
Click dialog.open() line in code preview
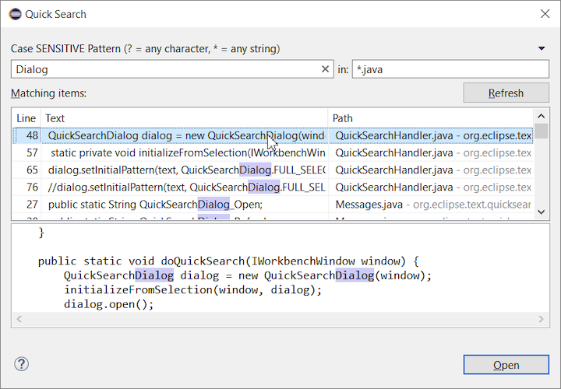pyautogui.click(x=109, y=304)
